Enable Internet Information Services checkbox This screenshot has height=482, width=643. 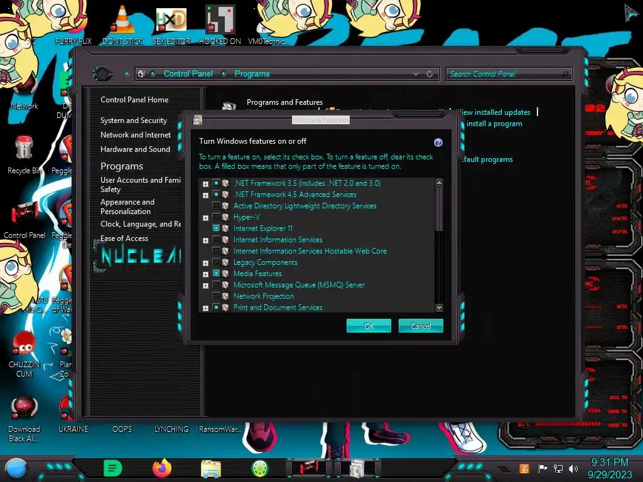click(x=216, y=239)
